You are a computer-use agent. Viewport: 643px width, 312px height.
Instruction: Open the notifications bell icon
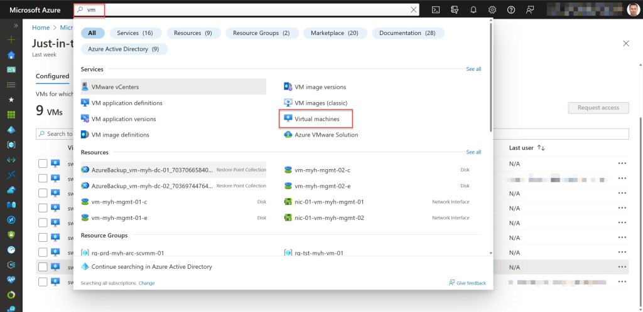(473, 9)
